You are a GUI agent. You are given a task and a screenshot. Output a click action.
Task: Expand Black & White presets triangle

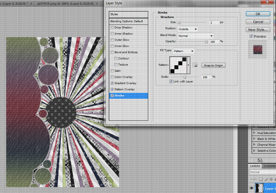[254, 139]
